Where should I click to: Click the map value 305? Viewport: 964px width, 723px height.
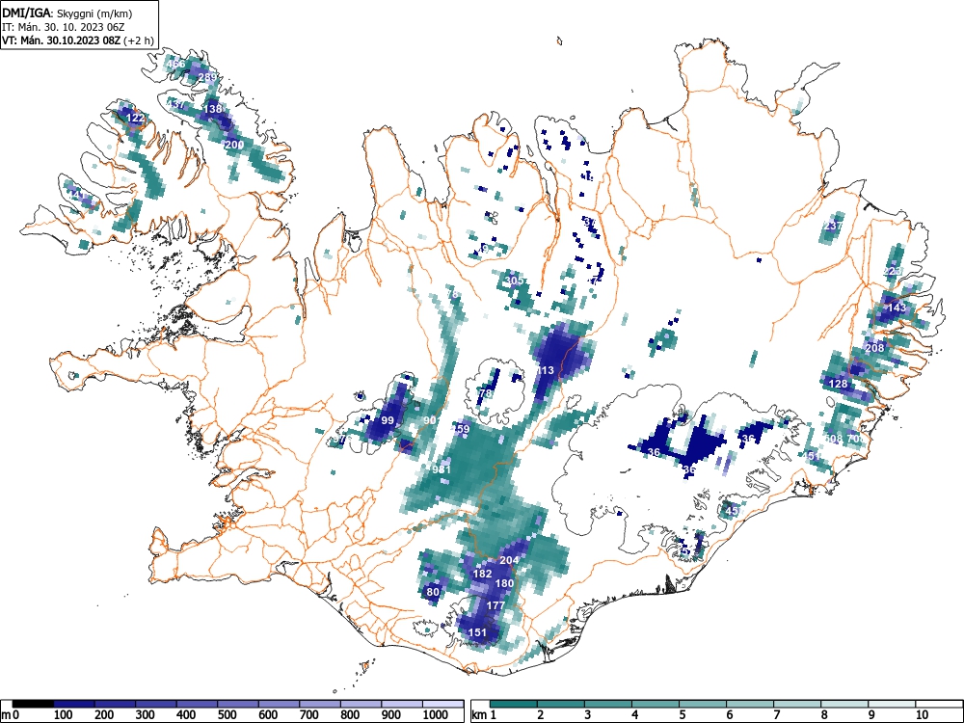coord(514,281)
